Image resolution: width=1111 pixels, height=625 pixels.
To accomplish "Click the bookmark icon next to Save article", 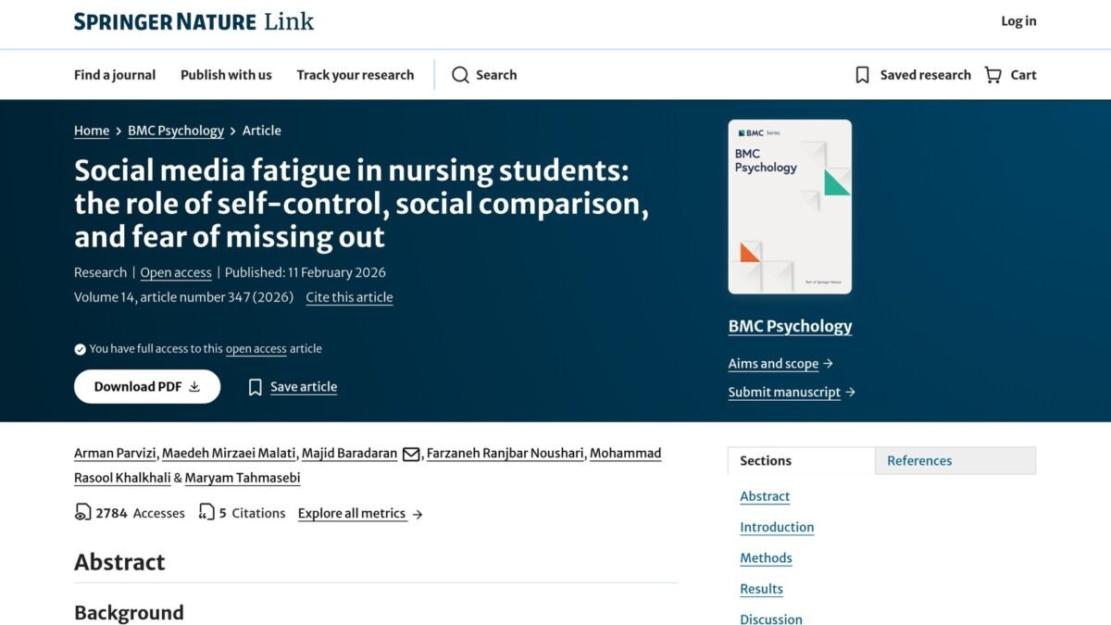I will tap(256, 387).
